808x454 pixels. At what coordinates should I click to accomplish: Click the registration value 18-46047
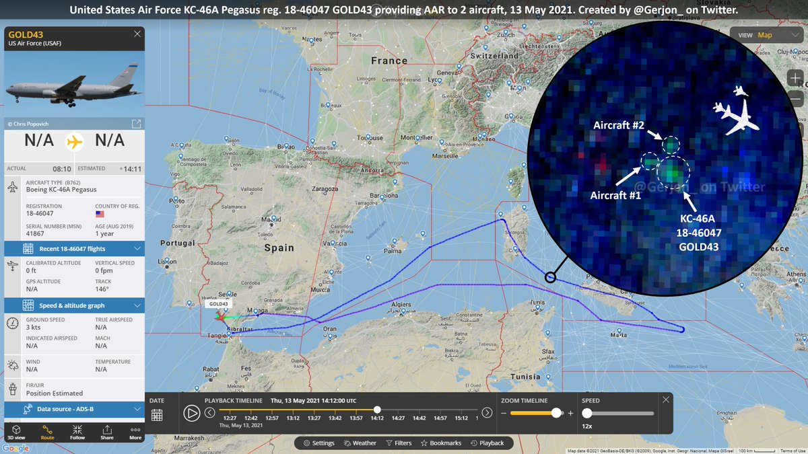click(41, 214)
